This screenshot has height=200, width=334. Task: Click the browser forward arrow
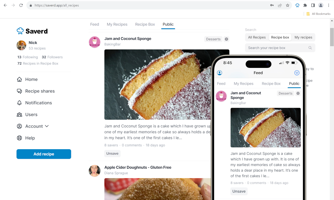click(13, 5)
